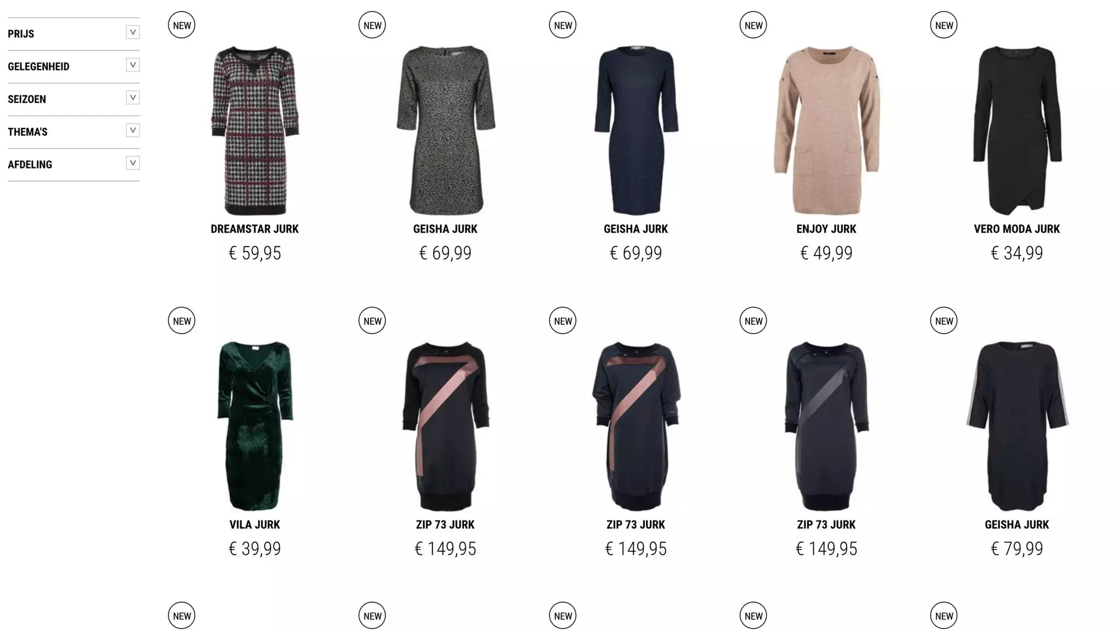Expand the Prijs filter arrow
This screenshot has height=630, width=1120.
(133, 32)
